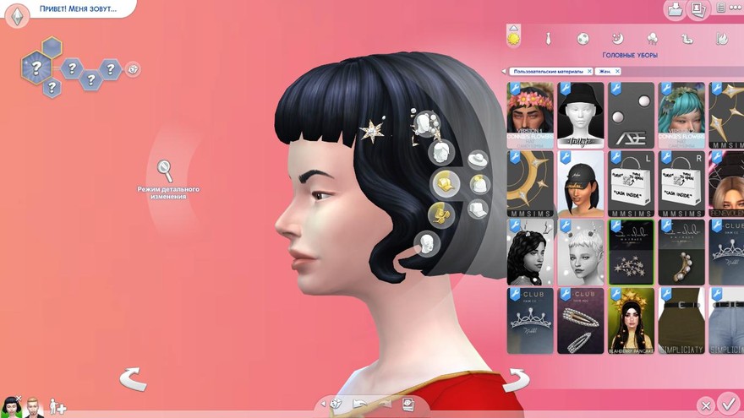Screen dimensions: 744x418
Task: Select the blond male Sim portrait
Action: pyautogui.click(x=33, y=408)
